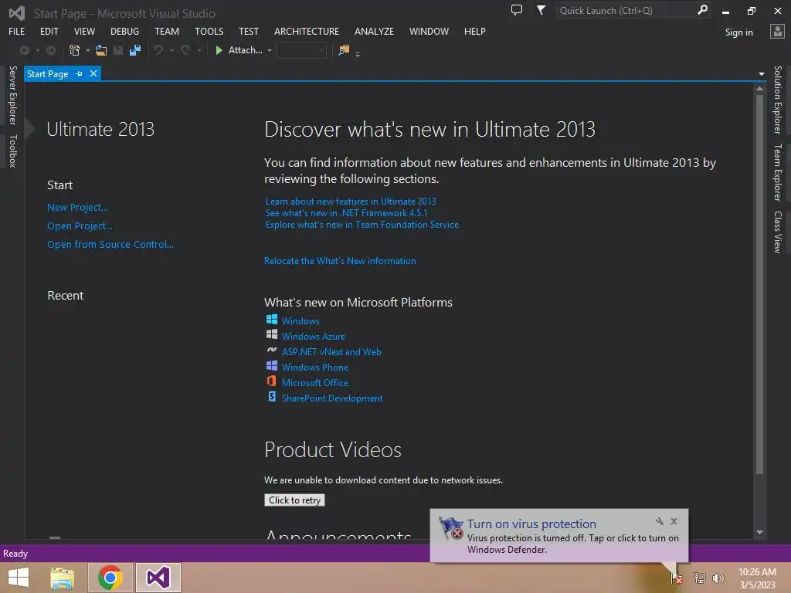Screen dimensions: 791x593
Task: Click the Undo toolbar icon
Action: [x=158, y=50]
